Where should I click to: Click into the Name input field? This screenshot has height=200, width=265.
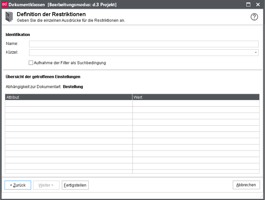coord(144,44)
